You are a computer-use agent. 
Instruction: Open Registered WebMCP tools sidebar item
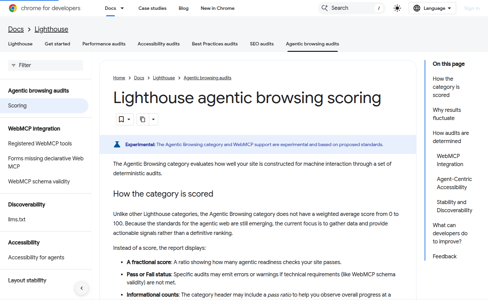(40, 143)
